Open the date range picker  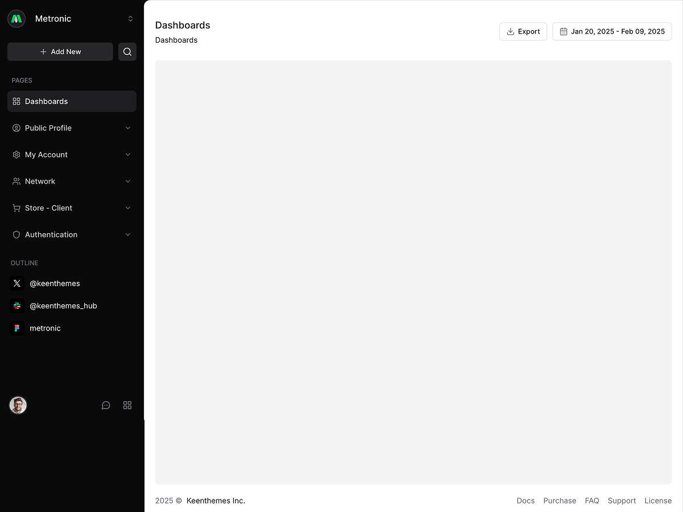click(x=612, y=31)
